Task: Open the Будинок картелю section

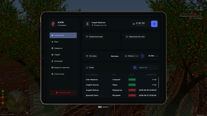Action: click(63, 68)
